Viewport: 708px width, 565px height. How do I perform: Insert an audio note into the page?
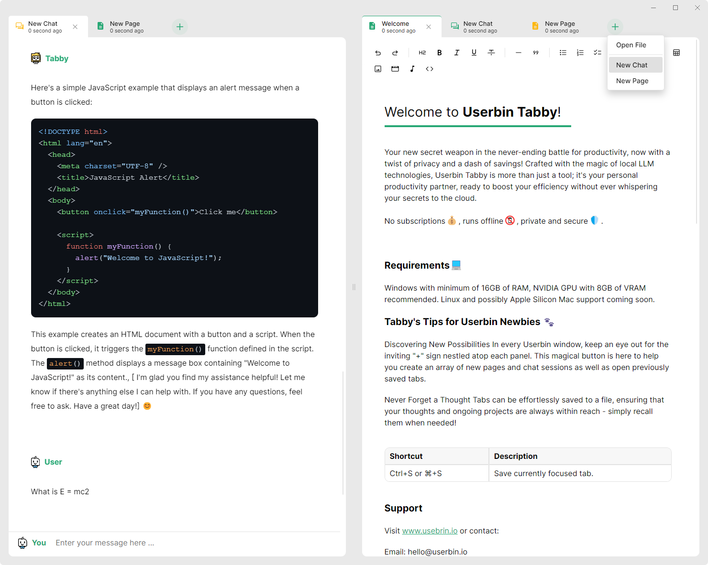pyautogui.click(x=412, y=69)
